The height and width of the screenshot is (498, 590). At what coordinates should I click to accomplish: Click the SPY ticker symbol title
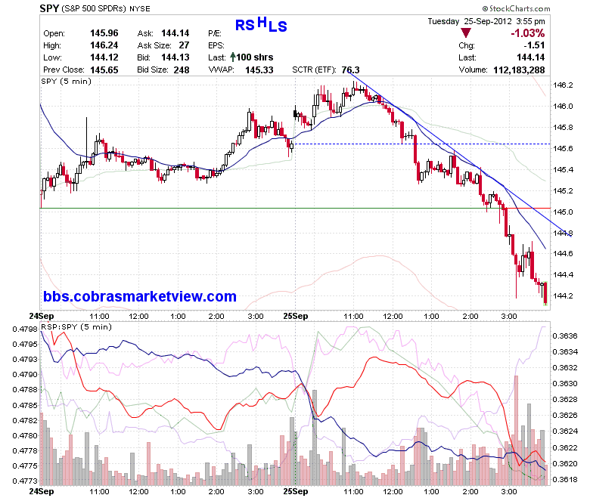point(49,8)
